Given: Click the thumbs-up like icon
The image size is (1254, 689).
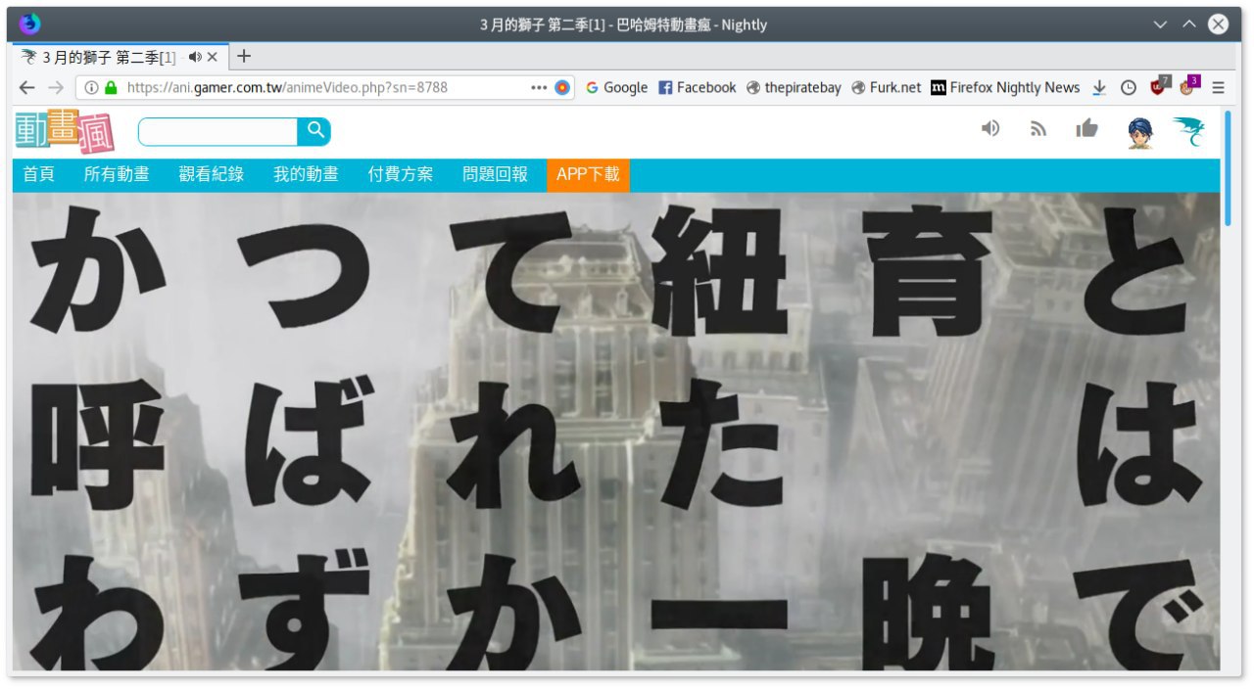Looking at the screenshot, I should (1086, 128).
